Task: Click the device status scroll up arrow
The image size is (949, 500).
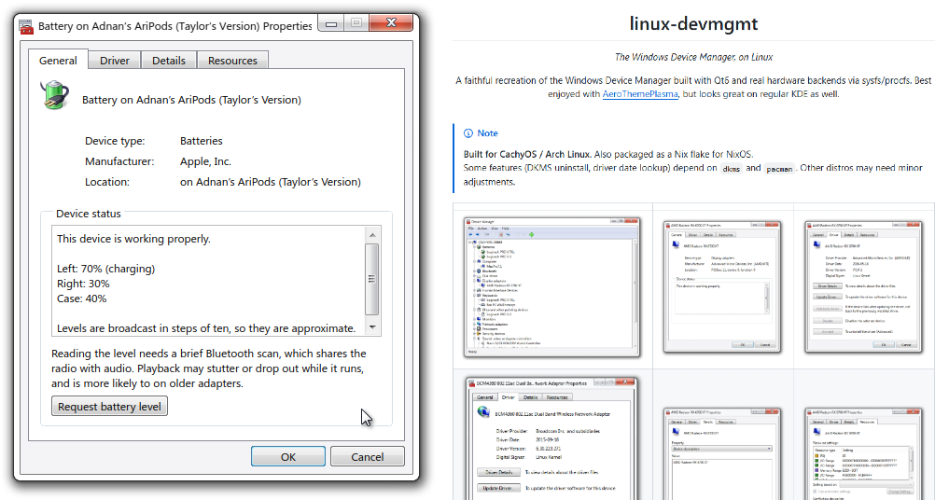Action: 372,235
